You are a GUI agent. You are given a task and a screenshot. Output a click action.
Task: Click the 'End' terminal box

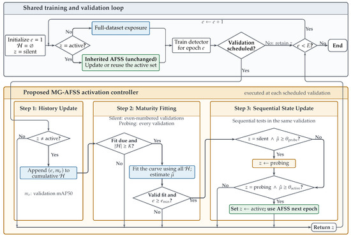click(338, 45)
